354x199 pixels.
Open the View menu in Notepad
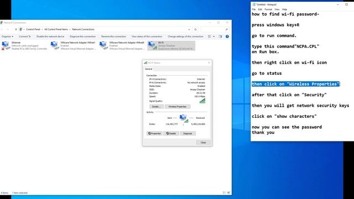[x=277, y=9]
